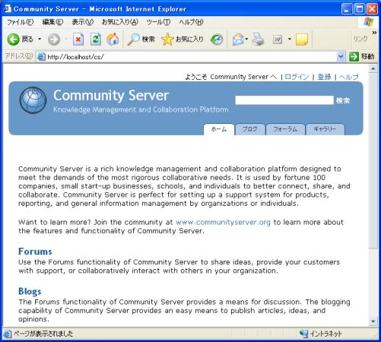Stop page loading with red X icon
Screen dimensions: 381x342
point(78,40)
